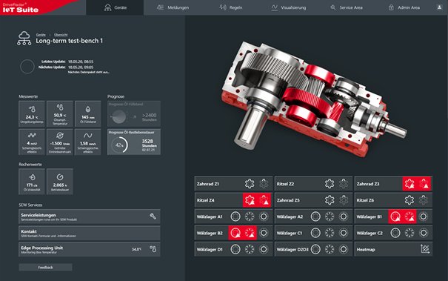Open the 4 m/s² vibration acceleration tile

[32, 142]
